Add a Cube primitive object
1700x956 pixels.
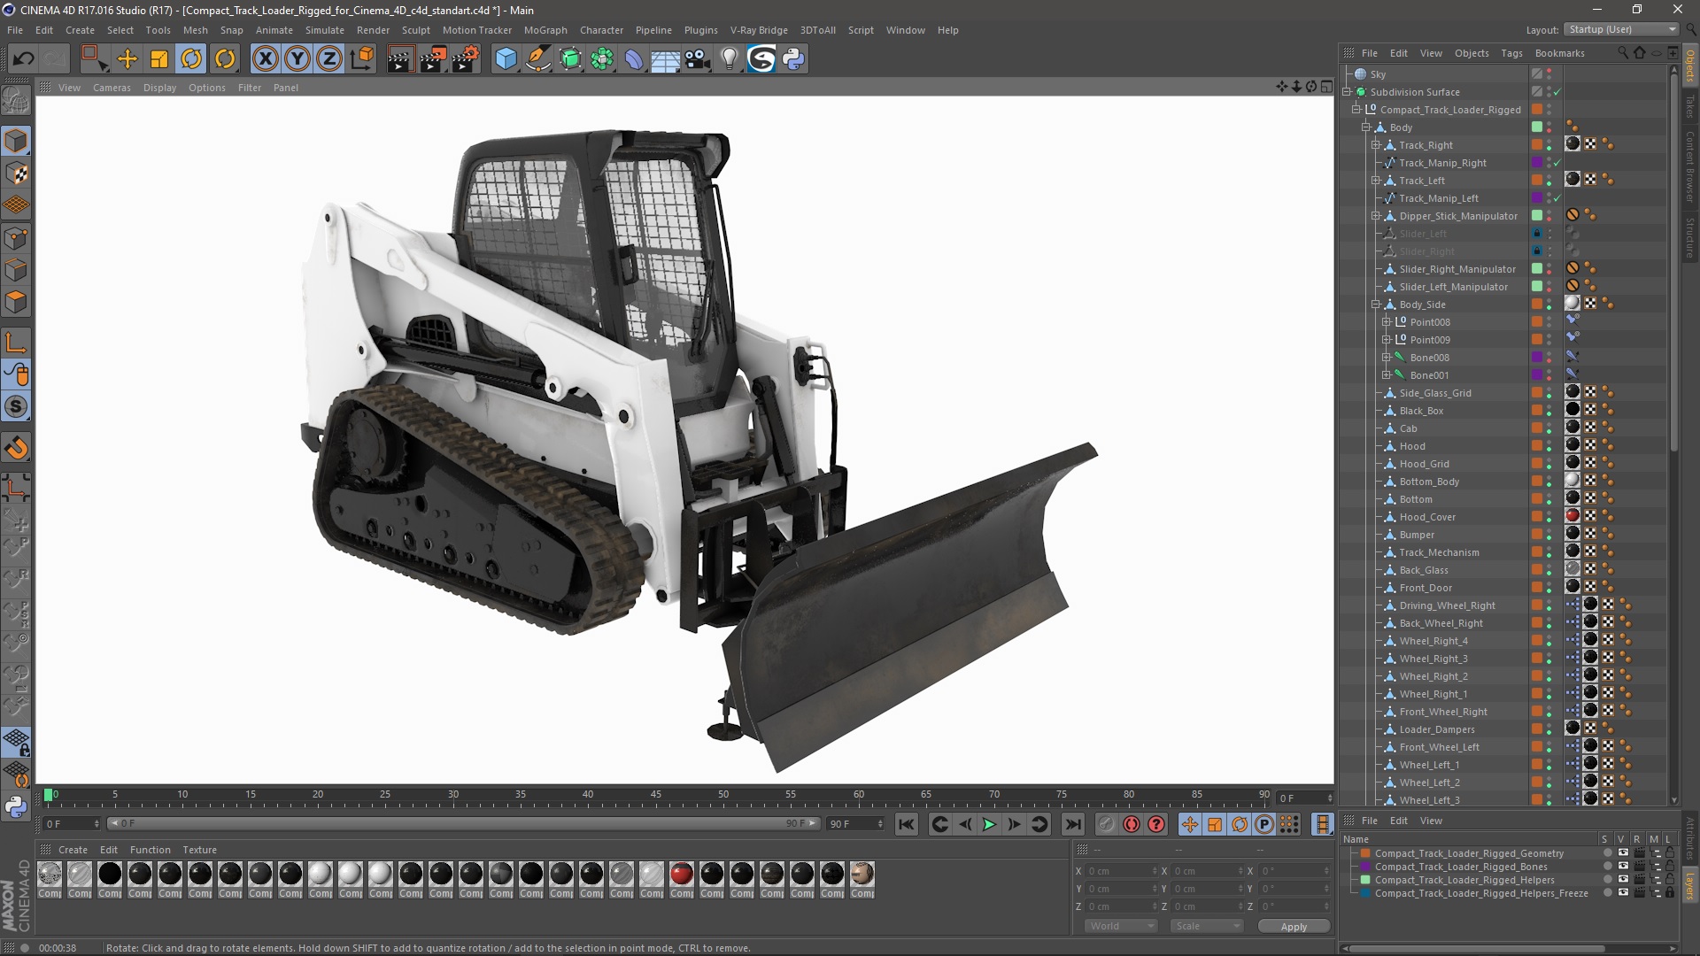pyautogui.click(x=506, y=59)
